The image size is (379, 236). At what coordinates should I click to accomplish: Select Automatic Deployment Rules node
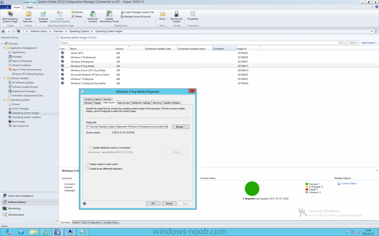(x=26, y=96)
